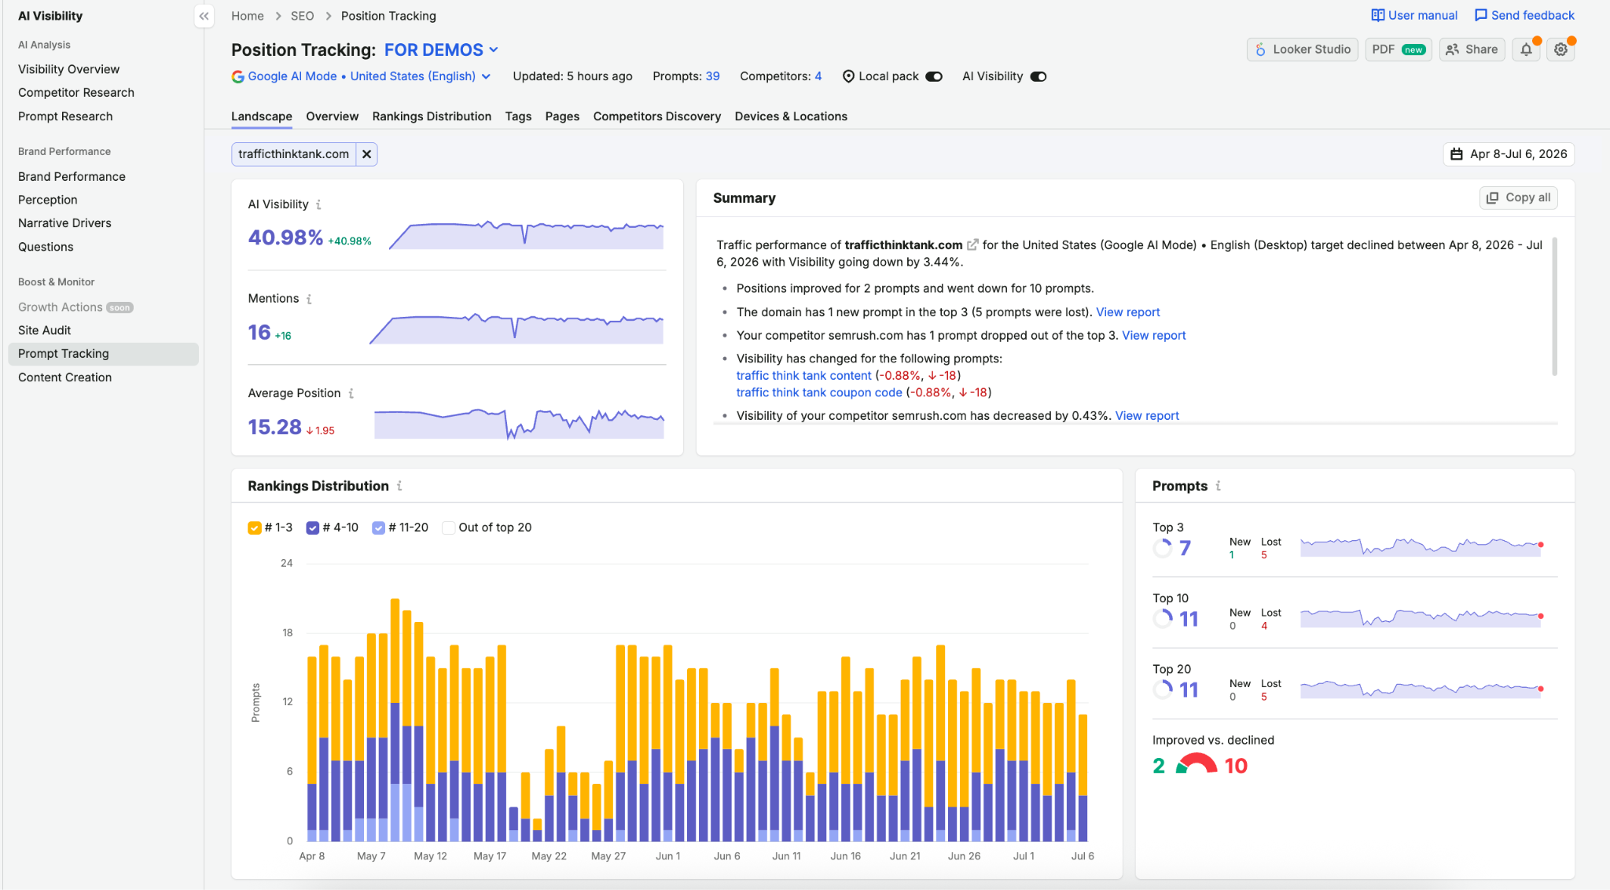1610x890 pixels.
Task: Open the Pages tab
Action: tap(562, 116)
